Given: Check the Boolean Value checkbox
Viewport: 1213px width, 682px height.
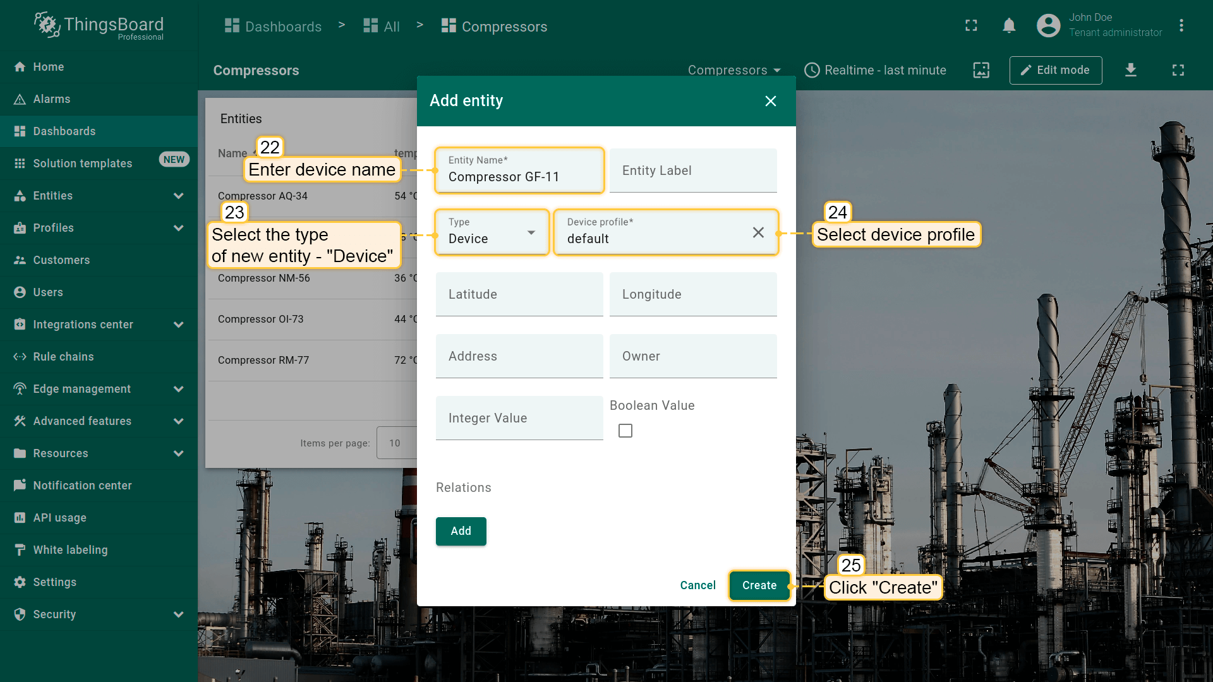Looking at the screenshot, I should (625, 431).
